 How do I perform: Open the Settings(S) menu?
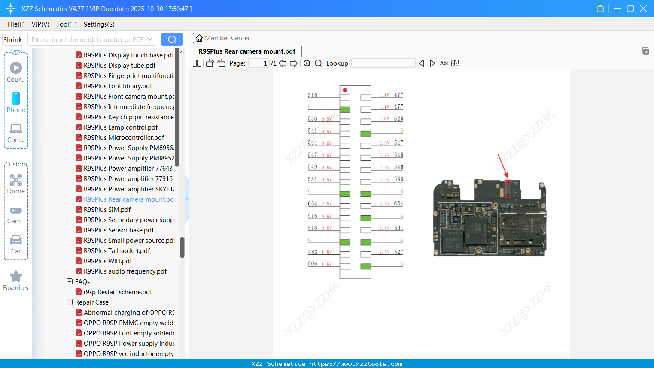point(99,24)
